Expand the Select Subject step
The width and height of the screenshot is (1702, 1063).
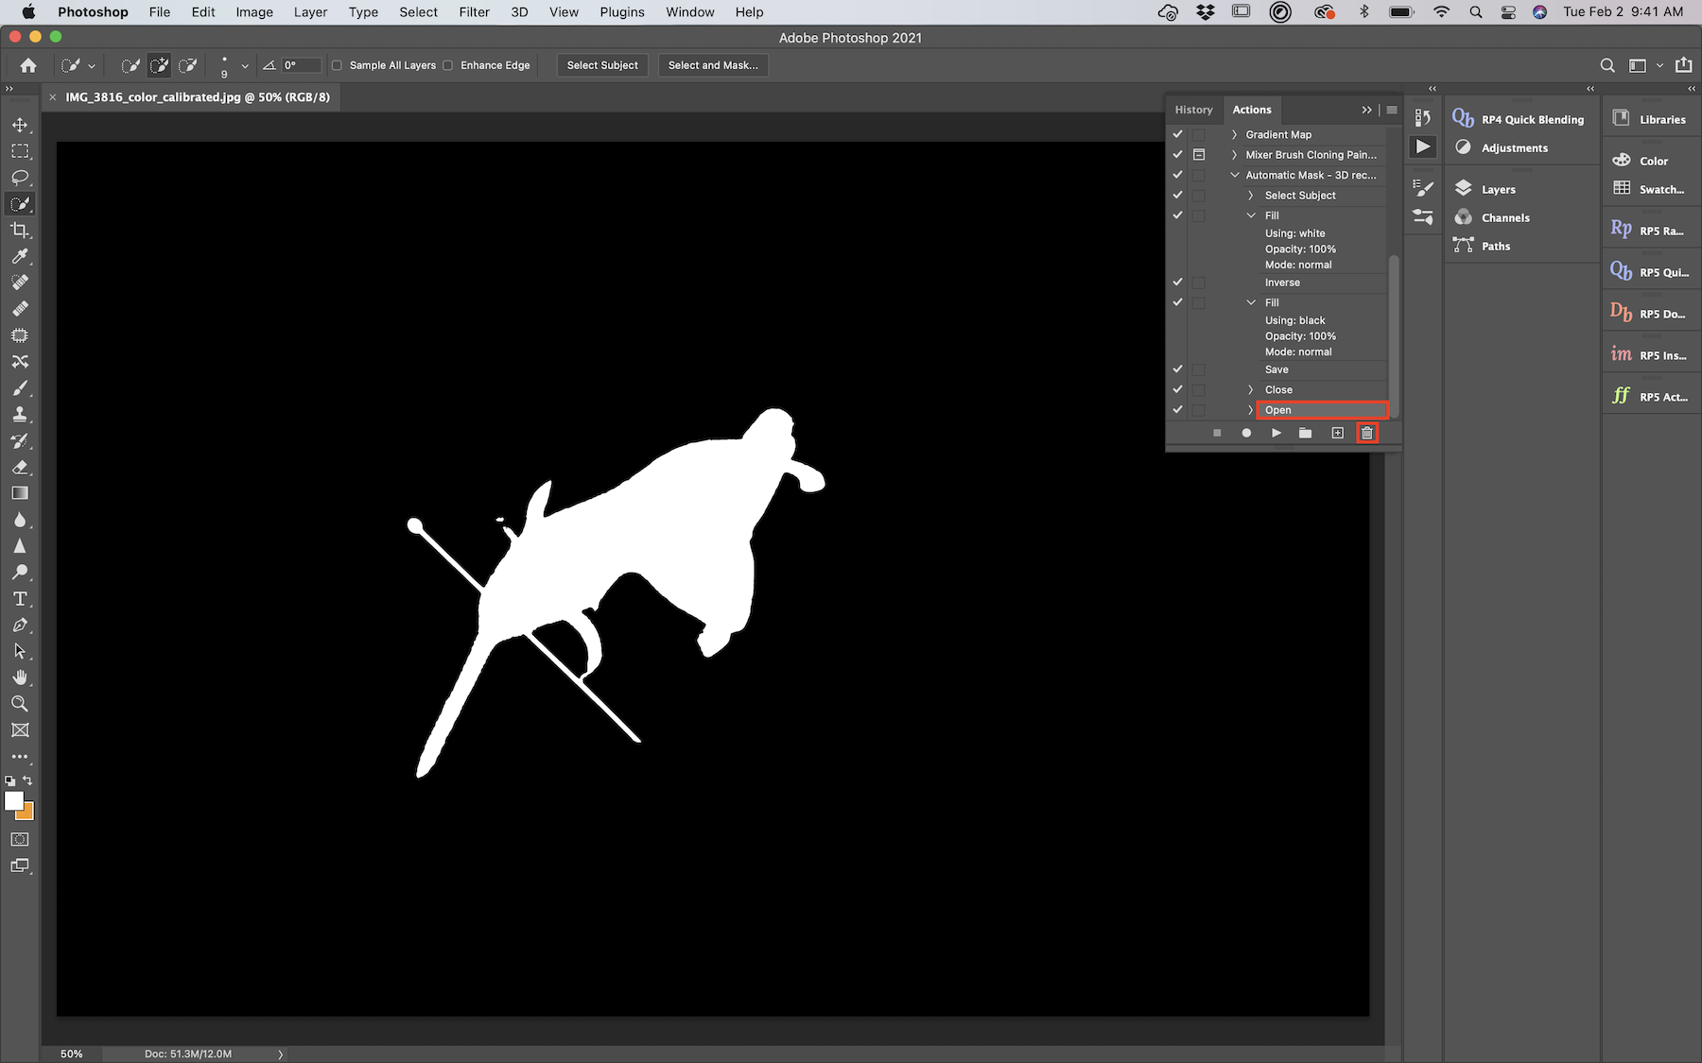coord(1251,196)
